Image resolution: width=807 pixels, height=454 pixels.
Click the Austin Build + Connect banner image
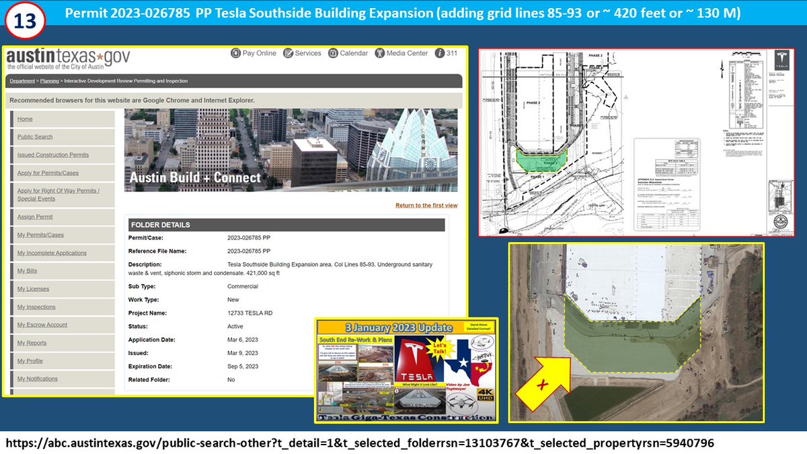[291, 150]
